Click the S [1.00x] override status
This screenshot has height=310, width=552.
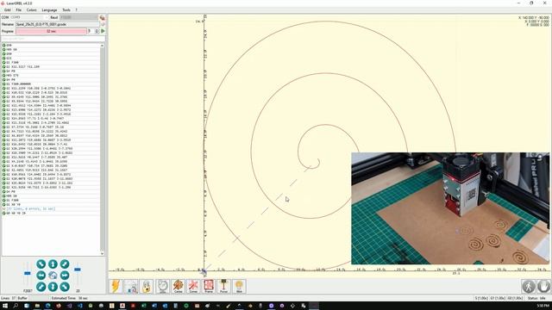point(481,298)
